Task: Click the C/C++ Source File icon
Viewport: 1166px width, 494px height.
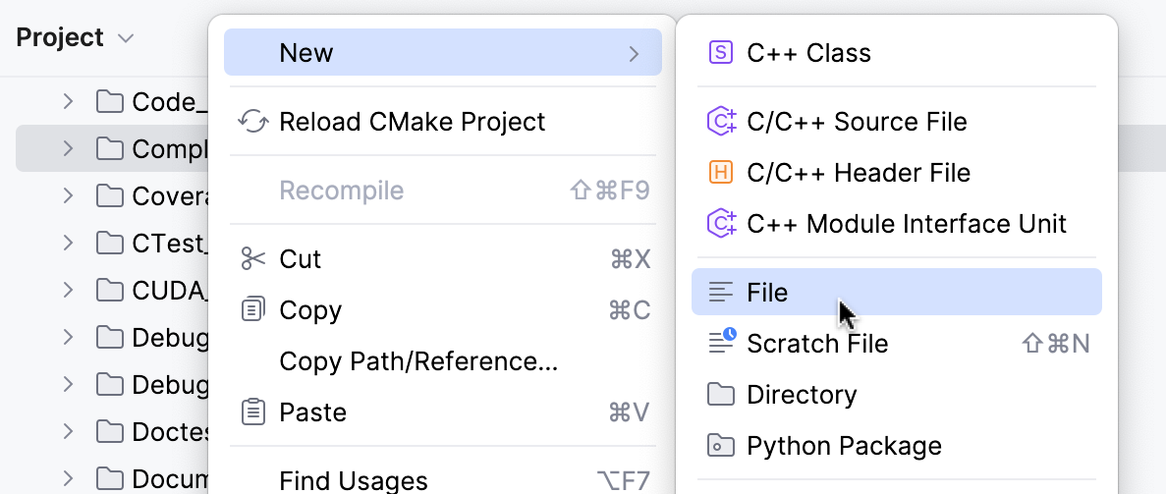Action: (721, 122)
